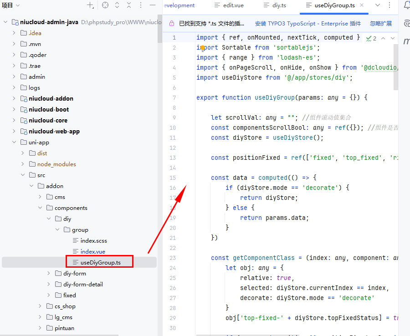This screenshot has height=336, width=410.
Task: Install TYPO3 TypoScript Enterprise plugin link
Action: pos(307,24)
